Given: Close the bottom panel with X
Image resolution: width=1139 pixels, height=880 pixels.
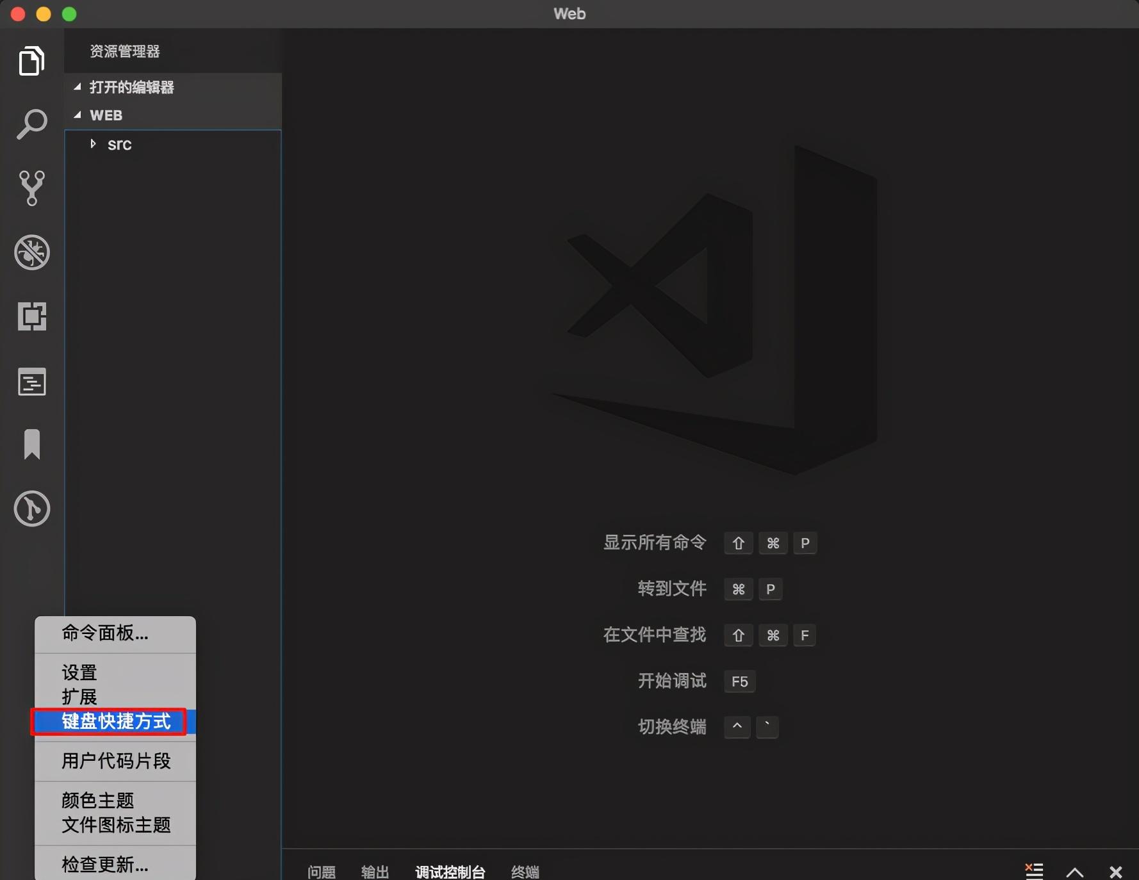Looking at the screenshot, I should pos(1116,872).
